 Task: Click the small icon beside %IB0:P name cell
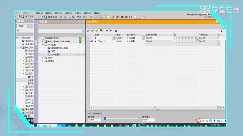click(x=114, y=38)
